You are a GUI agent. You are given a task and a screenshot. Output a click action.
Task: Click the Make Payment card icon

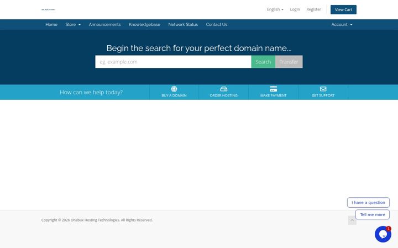pos(274,89)
